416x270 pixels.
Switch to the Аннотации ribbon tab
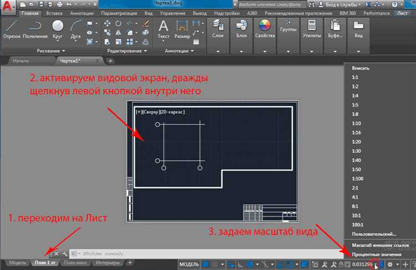(x=80, y=12)
